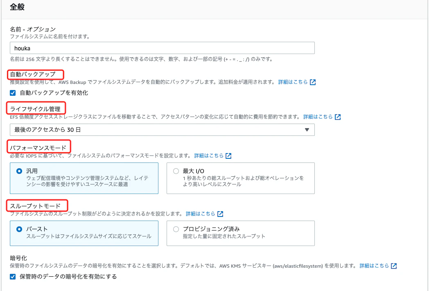
Task: Click external link icon beside performance mode details
Action: 228,156
